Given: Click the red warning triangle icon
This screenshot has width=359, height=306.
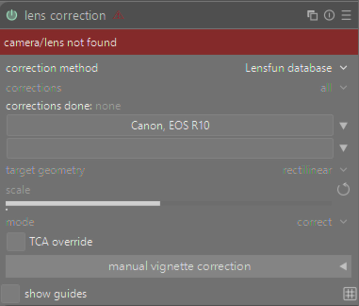Looking at the screenshot, I should click(118, 15).
